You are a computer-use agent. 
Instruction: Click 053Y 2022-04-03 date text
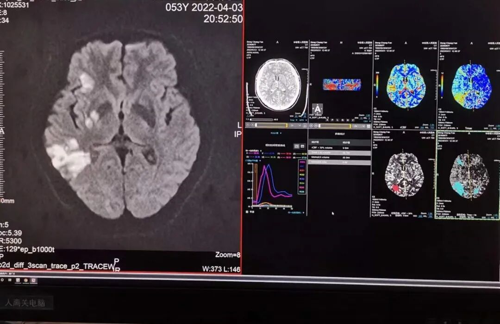(x=204, y=7)
